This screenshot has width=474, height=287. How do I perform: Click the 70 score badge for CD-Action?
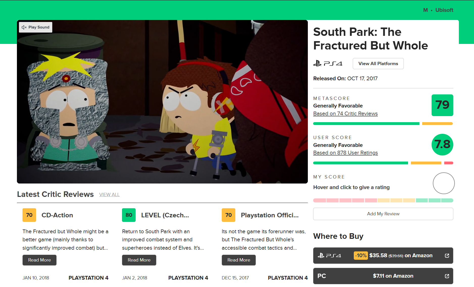click(29, 215)
